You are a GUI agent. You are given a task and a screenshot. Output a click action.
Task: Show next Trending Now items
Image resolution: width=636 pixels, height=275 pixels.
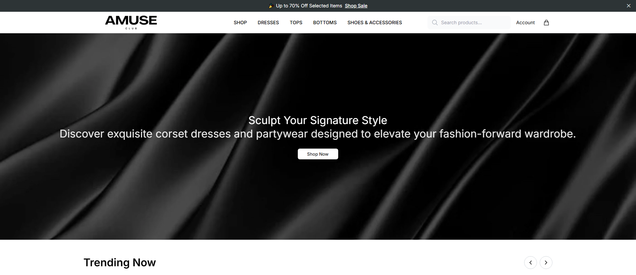[546, 263]
